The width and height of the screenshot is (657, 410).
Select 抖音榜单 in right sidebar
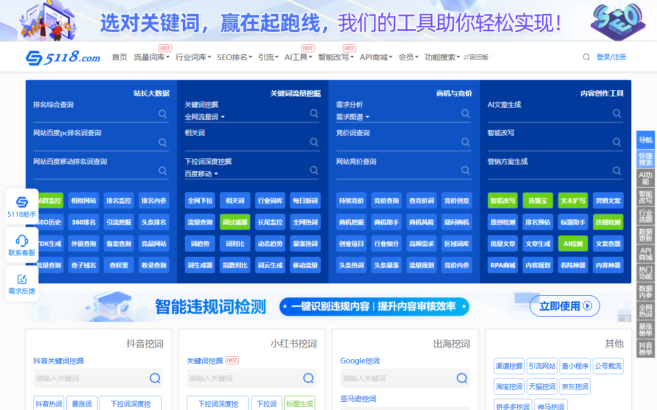(646, 348)
